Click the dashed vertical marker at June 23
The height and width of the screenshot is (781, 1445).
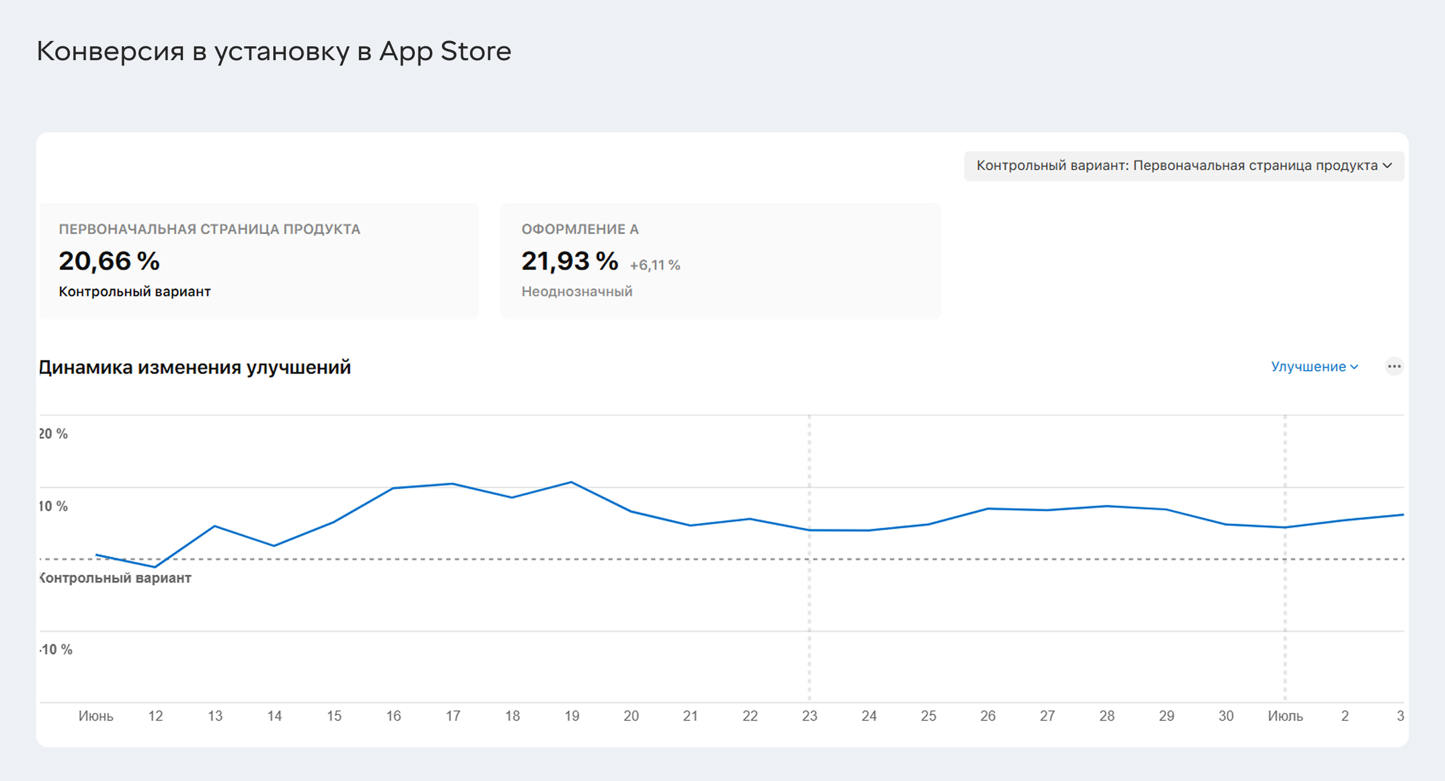point(809,602)
